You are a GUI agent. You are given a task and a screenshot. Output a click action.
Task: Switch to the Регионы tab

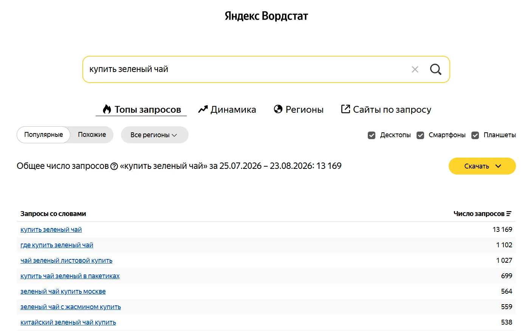coord(299,109)
